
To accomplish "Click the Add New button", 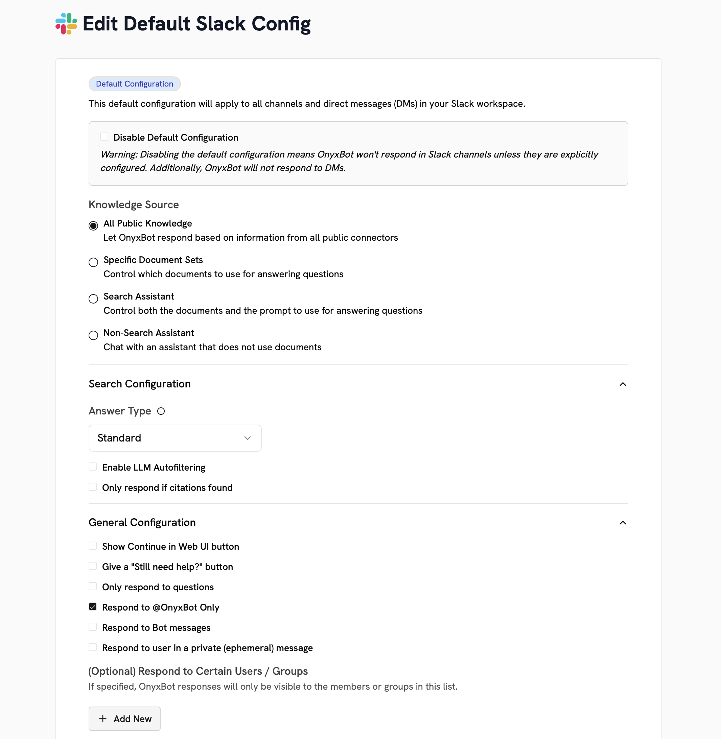I will (124, 719).
